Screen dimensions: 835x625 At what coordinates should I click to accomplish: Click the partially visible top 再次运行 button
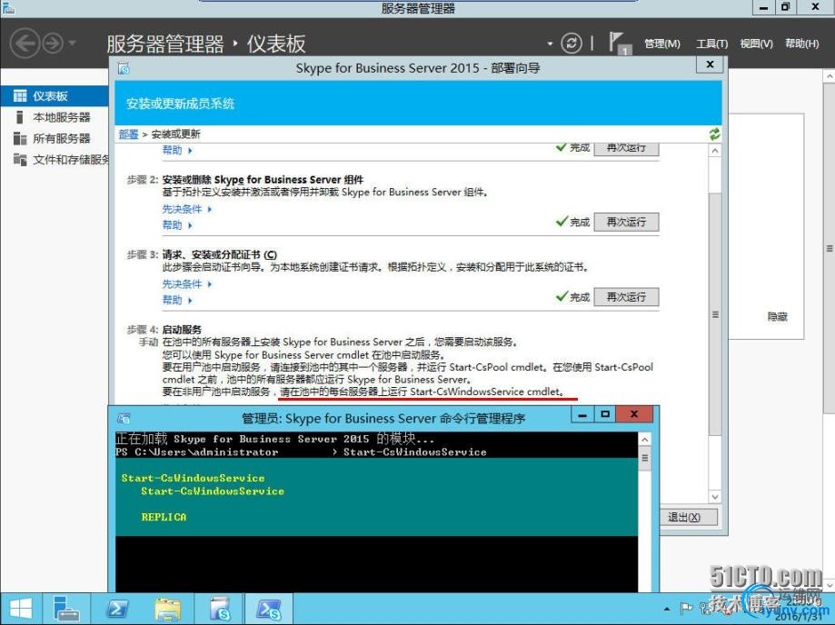click(626, 149)
